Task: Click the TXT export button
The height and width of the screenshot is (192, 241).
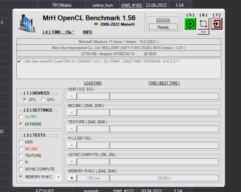Action: click(203, 32)
